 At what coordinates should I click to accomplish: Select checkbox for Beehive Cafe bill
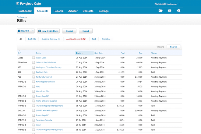33,72
